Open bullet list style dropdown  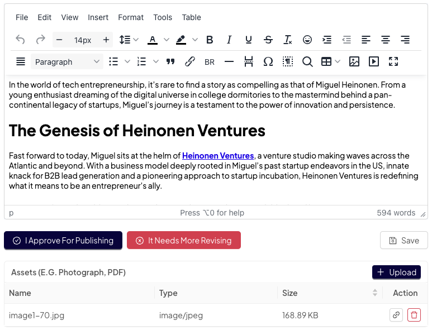pyautogui.click(x=127, y=61)
